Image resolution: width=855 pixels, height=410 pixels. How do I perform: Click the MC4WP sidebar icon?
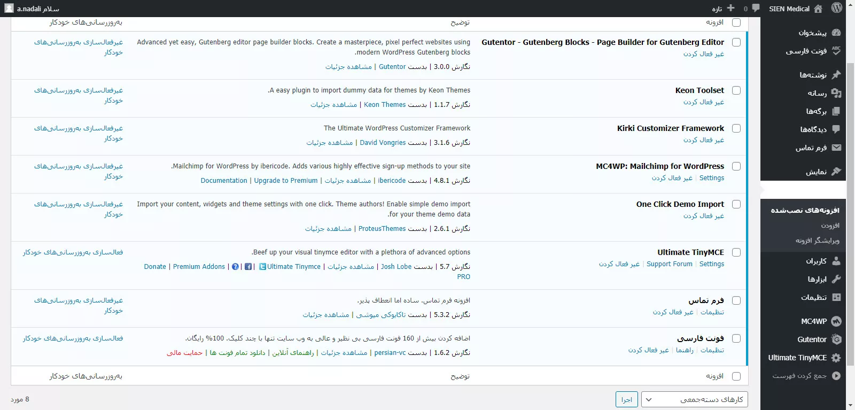point(836,321)
